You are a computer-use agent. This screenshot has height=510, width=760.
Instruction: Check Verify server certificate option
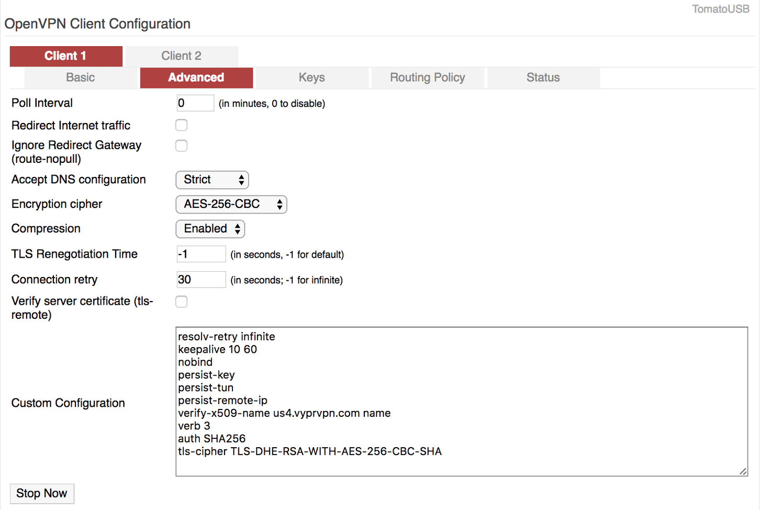tap(182, 302)
